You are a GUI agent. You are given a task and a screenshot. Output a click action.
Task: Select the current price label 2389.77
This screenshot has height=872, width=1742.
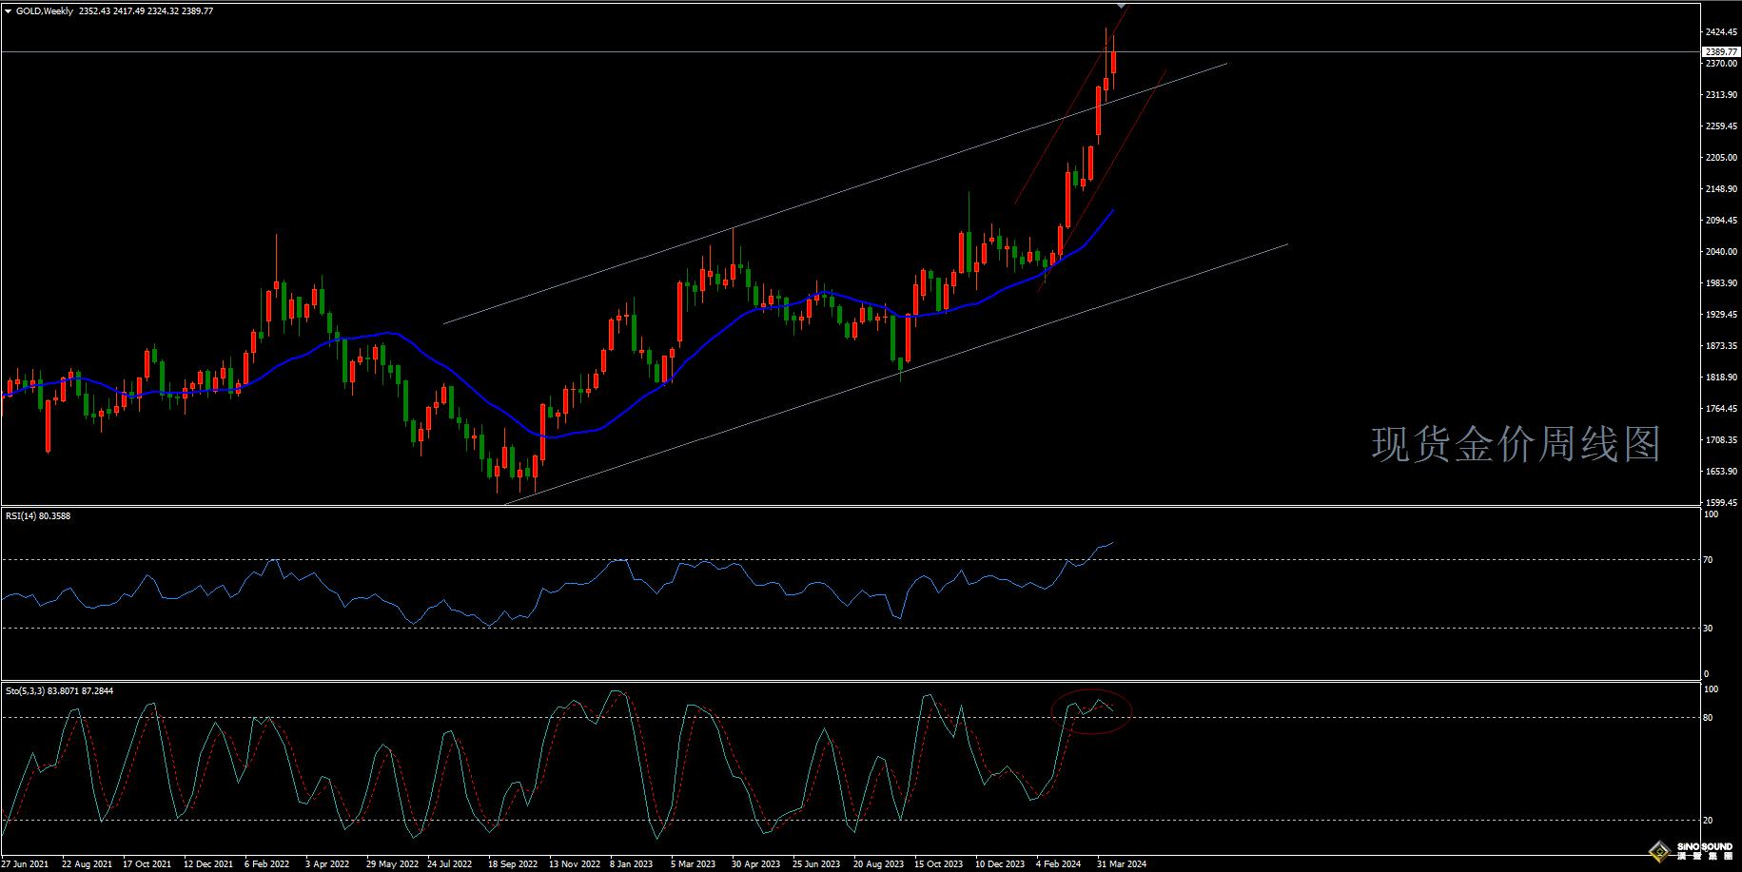(x=1721, y=52)
